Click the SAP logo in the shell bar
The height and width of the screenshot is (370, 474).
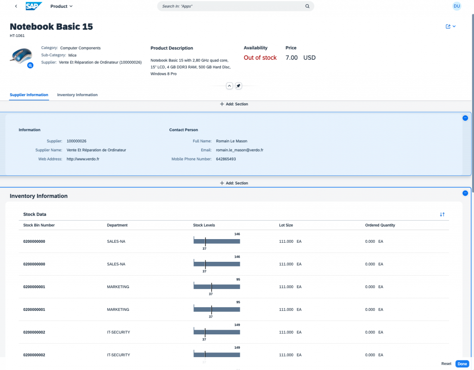click(34, 6)
